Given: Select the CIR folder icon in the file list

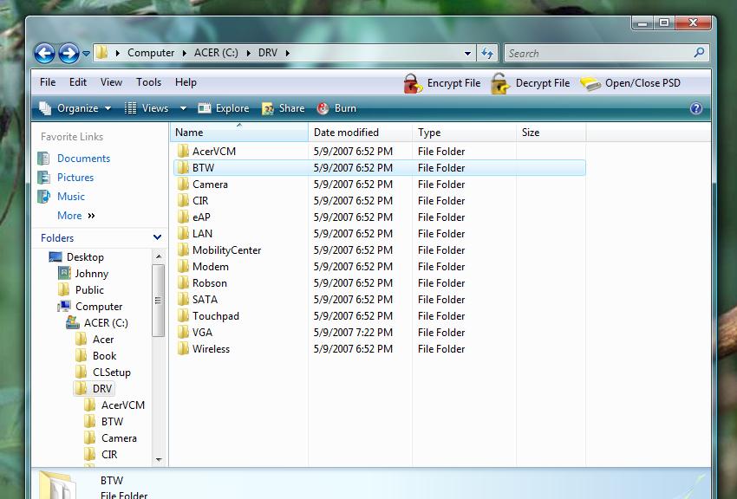Looking at the screenshot, I should 183,200.
